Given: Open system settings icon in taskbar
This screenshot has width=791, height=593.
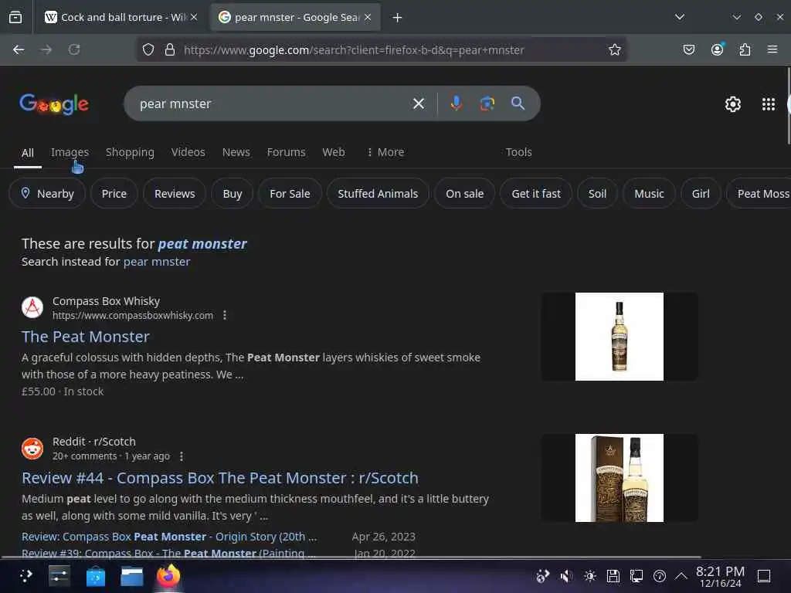Looking at the screenshot, I should (x=59, y=576).
